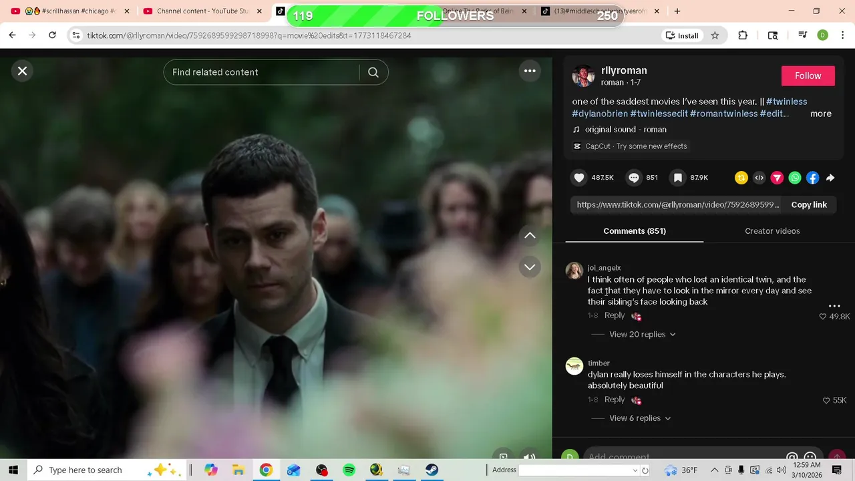Viewport: 855px width, 481px height.
Task: Switch to 'Channel content - YouTube Studio' tab
Action: coord(204,11)
